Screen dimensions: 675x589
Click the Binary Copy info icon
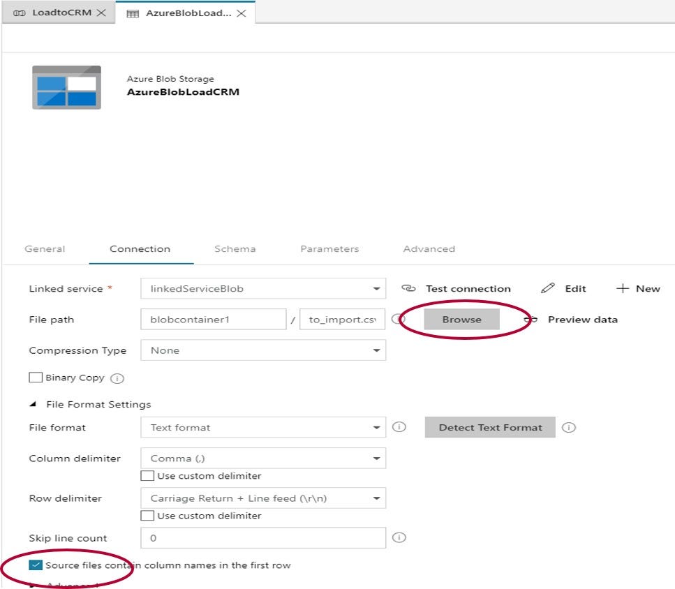click(x=117, y=378)
